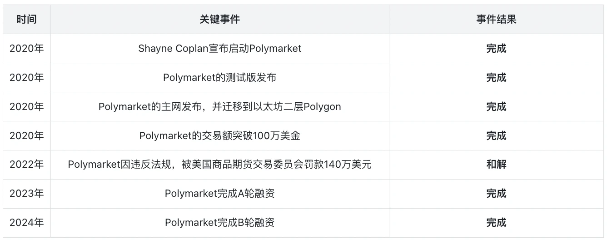Click the 时间 column header
607x240 pixels.
[26, 20]
